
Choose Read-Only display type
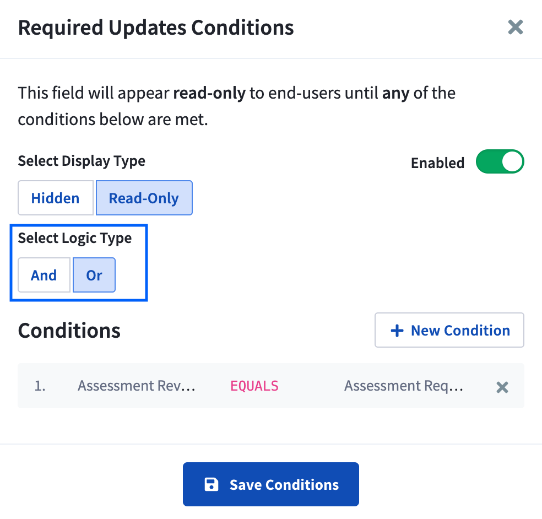pos(144,198)
